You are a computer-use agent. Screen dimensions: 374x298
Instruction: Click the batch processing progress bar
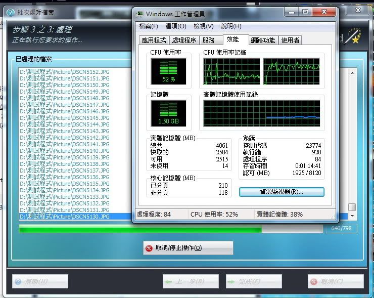coord(171,230)
